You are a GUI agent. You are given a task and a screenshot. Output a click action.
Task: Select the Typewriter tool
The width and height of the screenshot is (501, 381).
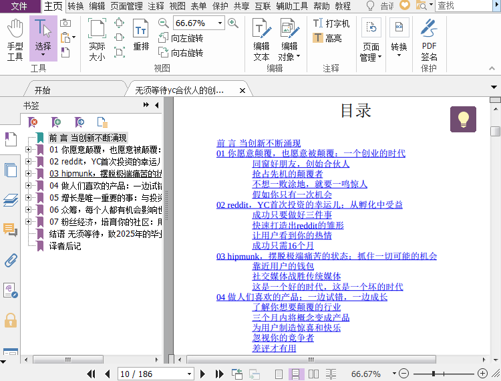[x=331, y=23]
